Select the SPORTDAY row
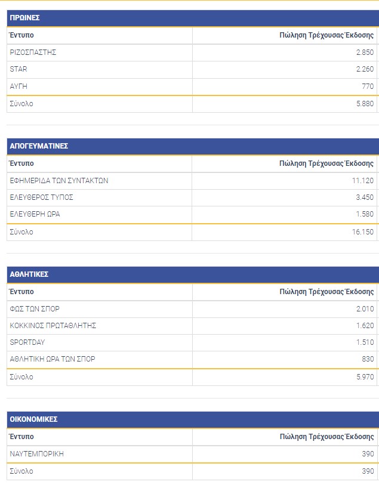Viewport: 379px width, 491px height. pyautogui.click(x=193, y=342)
